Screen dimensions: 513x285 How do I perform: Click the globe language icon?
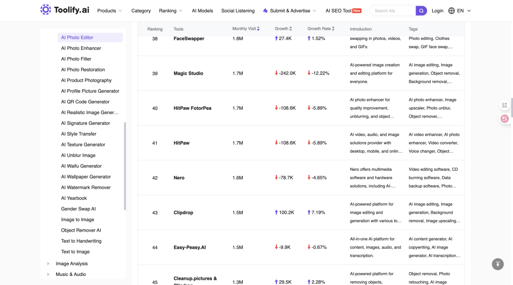452,11
